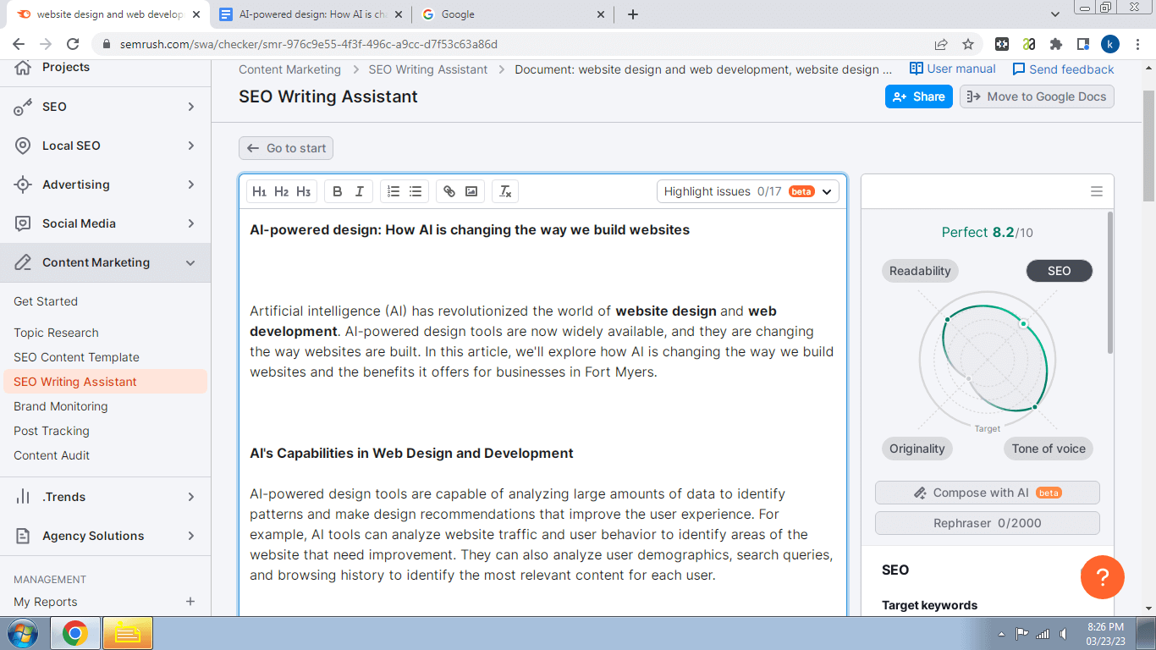Open the hamburger menu in score panel

click(x=1097, y=191)
